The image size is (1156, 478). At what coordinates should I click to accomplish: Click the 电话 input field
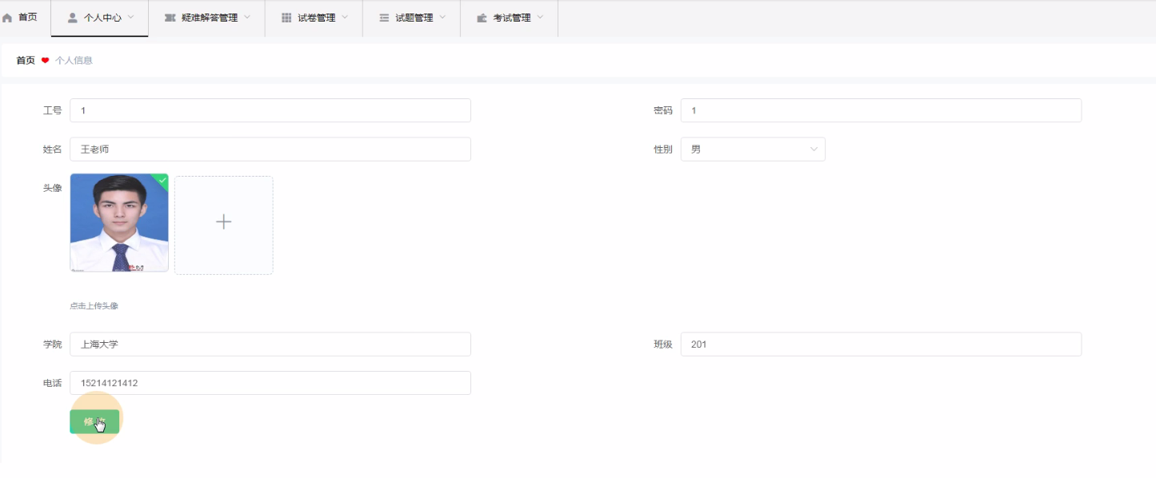click(270, 383)
